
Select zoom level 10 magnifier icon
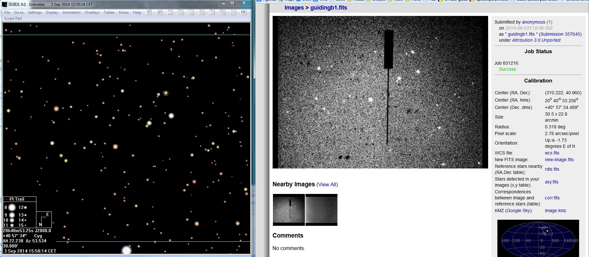tap(222, 12)
